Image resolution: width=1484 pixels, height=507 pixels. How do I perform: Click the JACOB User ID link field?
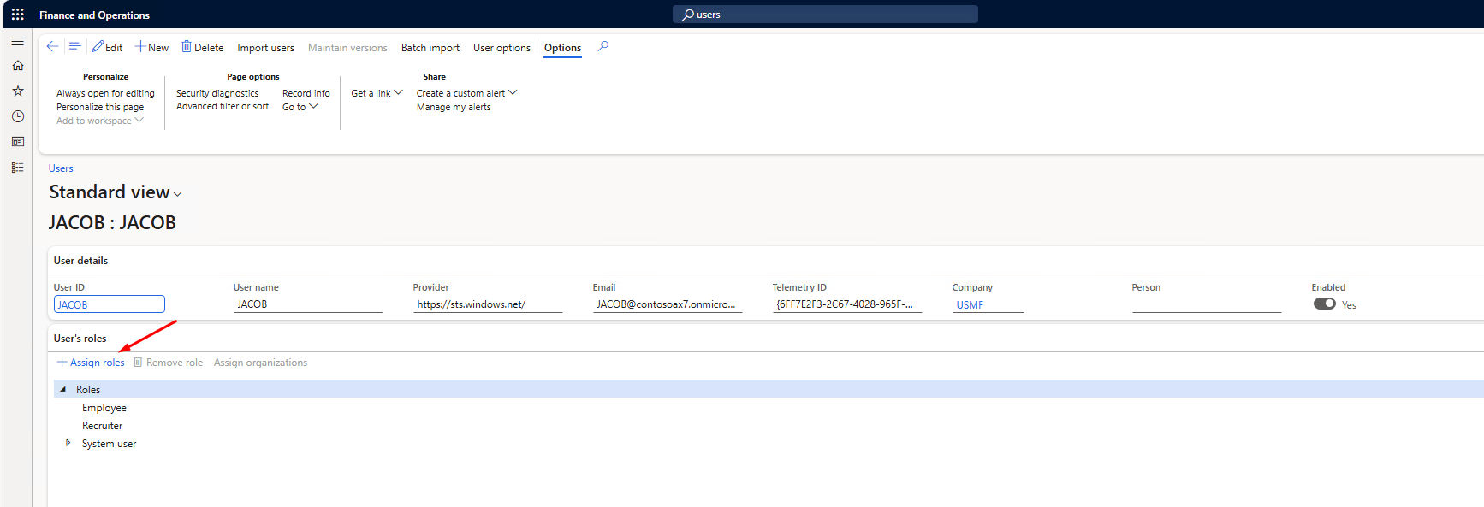click(110, 304)
